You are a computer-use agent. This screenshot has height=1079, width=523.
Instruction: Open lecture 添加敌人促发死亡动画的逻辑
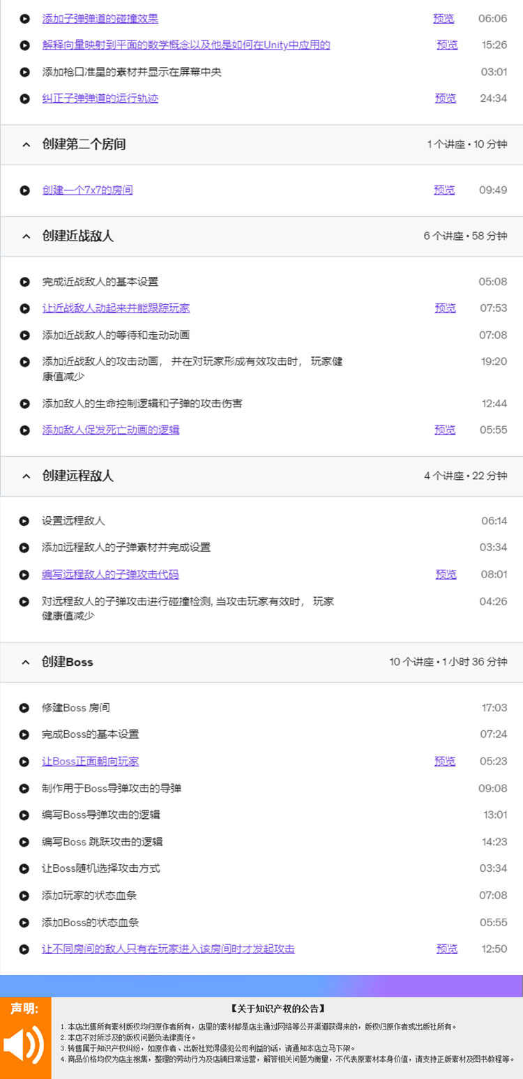(x=111, y=430)
